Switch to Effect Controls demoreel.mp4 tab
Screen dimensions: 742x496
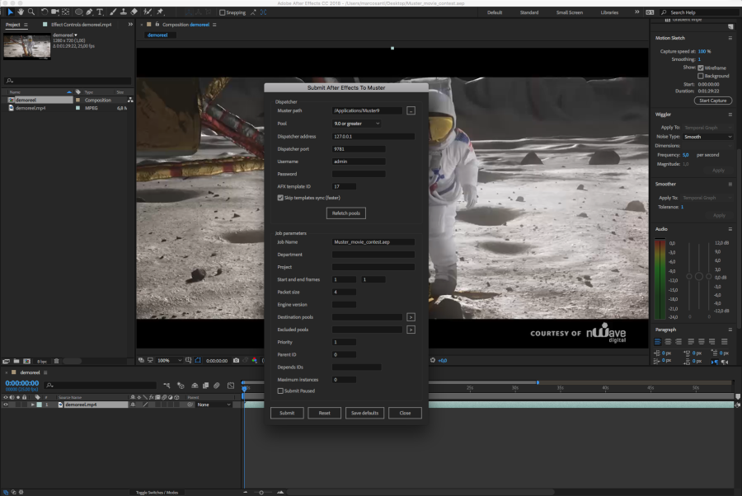click(81, 25)
